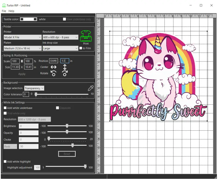Image resolution: width=221 pixels, height=181 pixels.
Task: Click the Opacity slider handle
Action: (x=67, y=132)
